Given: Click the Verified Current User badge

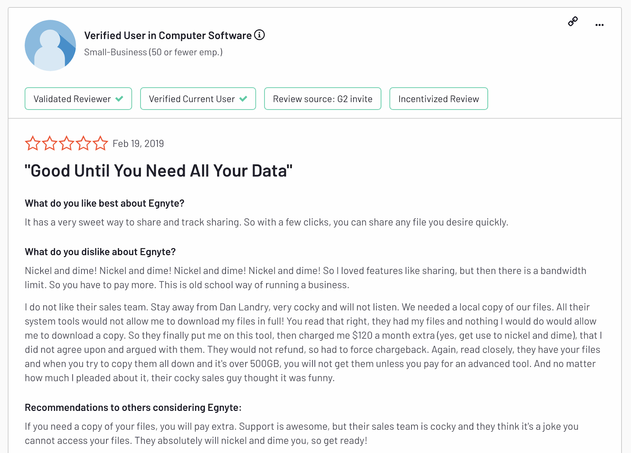Looking at the screenshot, I should click(198, 99).
